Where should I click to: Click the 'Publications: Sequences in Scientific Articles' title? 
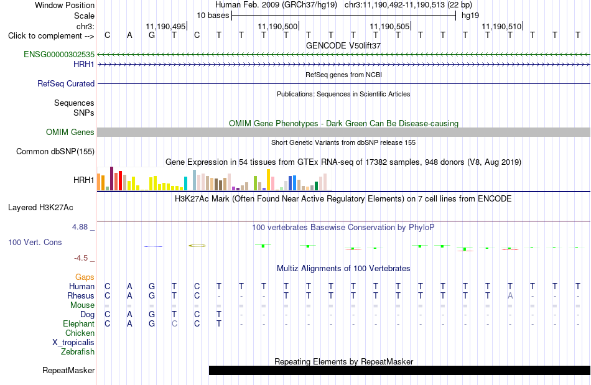(343, 94)
